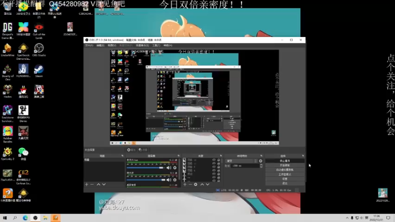Open the Tencent QQ penguin icon

coord(23,91)
